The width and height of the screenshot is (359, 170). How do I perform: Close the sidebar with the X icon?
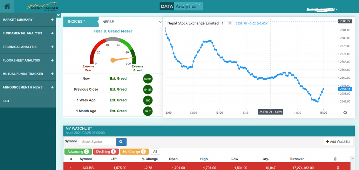[59, 15]
